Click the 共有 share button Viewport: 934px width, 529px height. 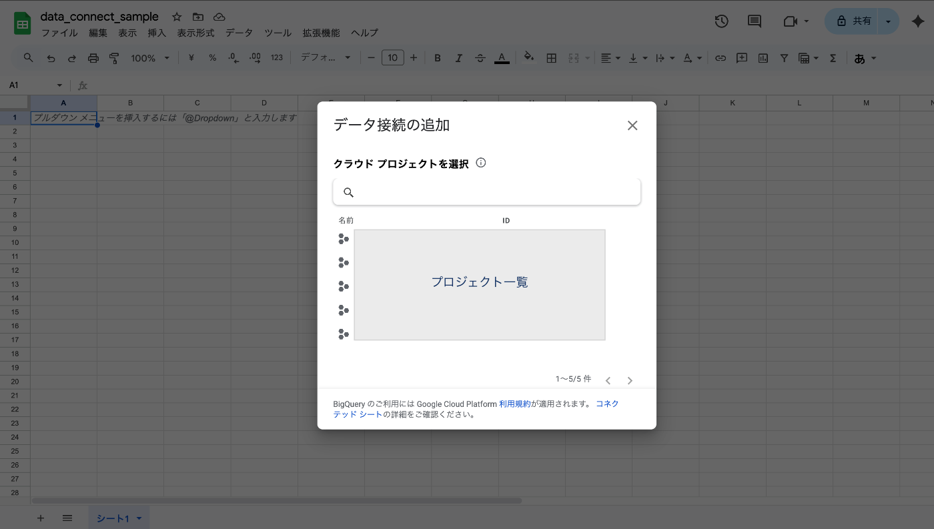pyautogui.click(x=854, y=21)
